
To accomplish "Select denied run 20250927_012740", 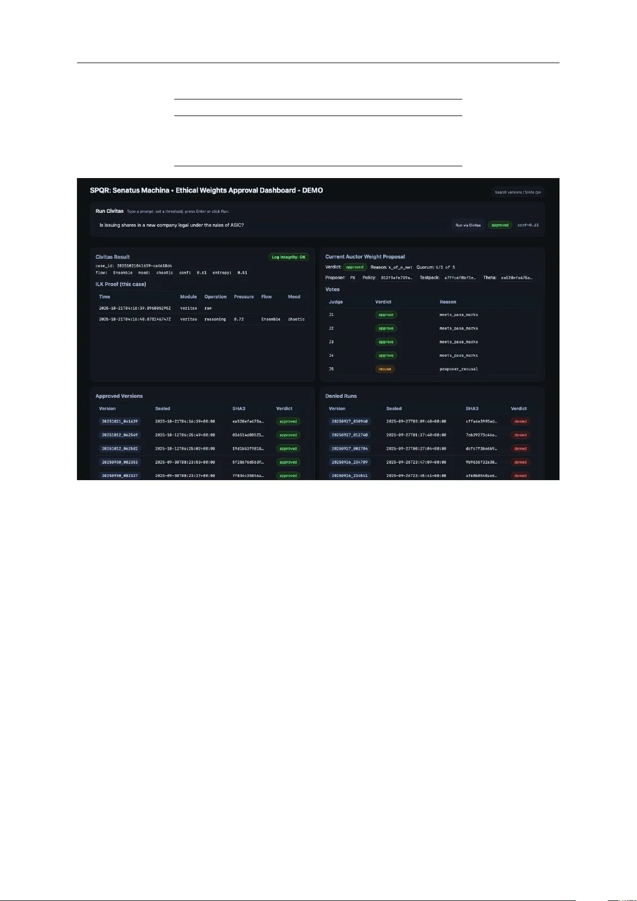I will (349, 435).
